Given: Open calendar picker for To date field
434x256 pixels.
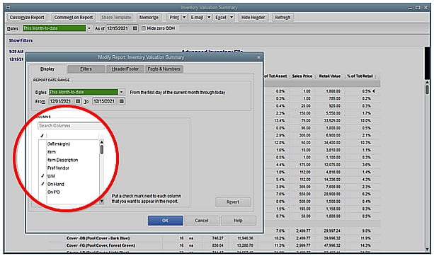Looking at the screenshot, I should tap(122, 101).
